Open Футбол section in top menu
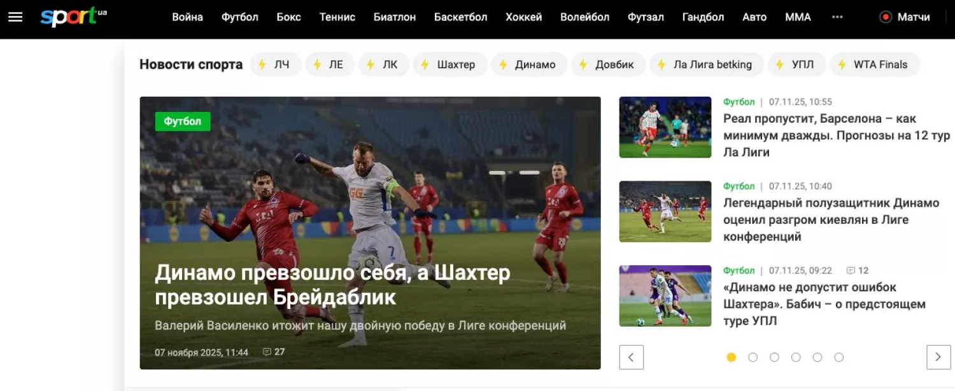 tap(239, 17)
